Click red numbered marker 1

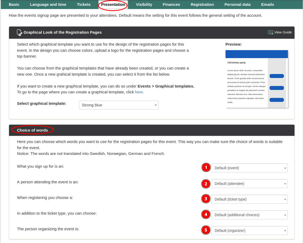[206, 168]
